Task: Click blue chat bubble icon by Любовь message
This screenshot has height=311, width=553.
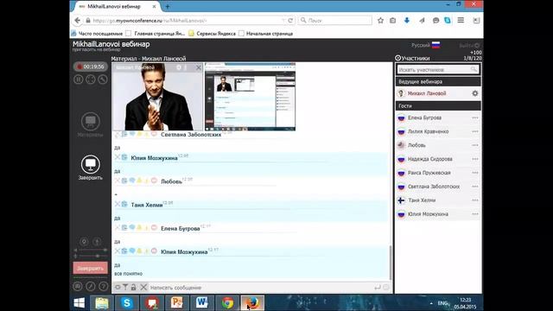Action: pyautogui.click(x=132, y=181)
